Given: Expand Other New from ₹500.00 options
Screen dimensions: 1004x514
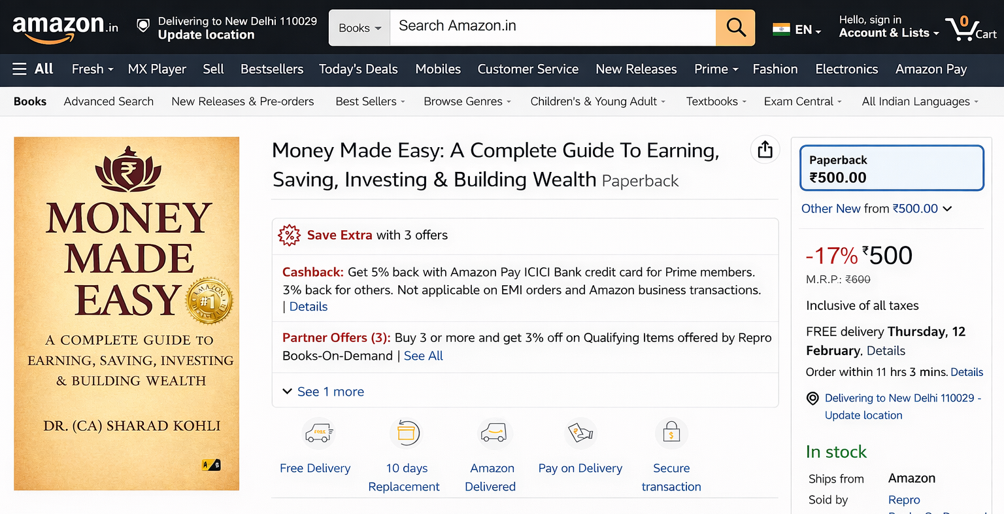Looking at the screenshot, I should (876, 209).
